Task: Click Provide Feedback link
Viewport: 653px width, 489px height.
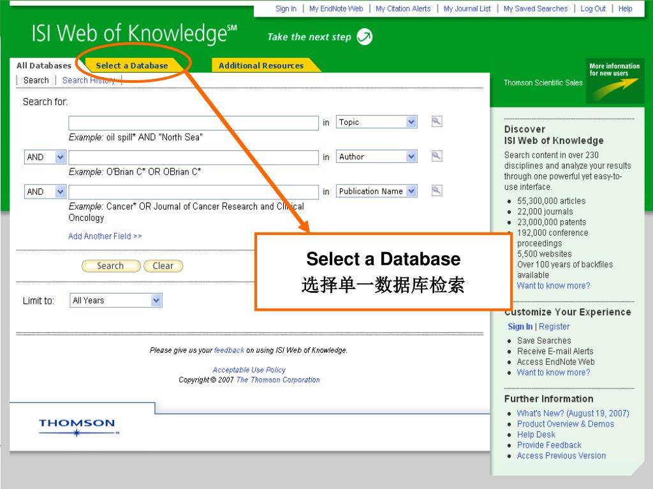Action: [x=549, y=445]
